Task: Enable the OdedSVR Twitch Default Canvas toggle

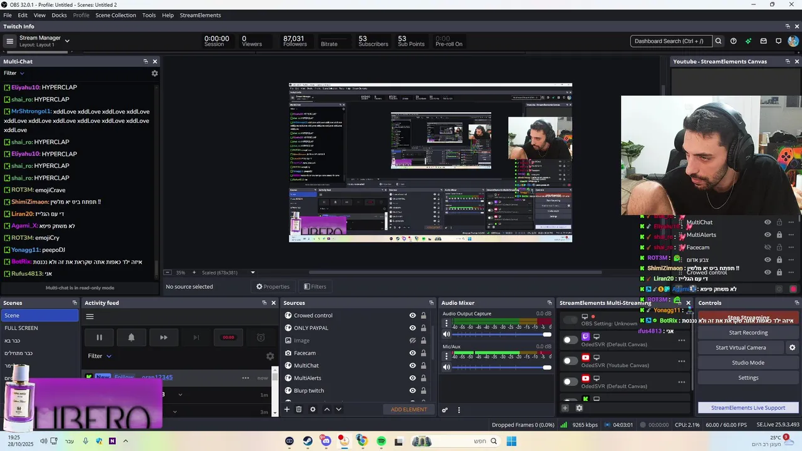Action: (570, 340)
